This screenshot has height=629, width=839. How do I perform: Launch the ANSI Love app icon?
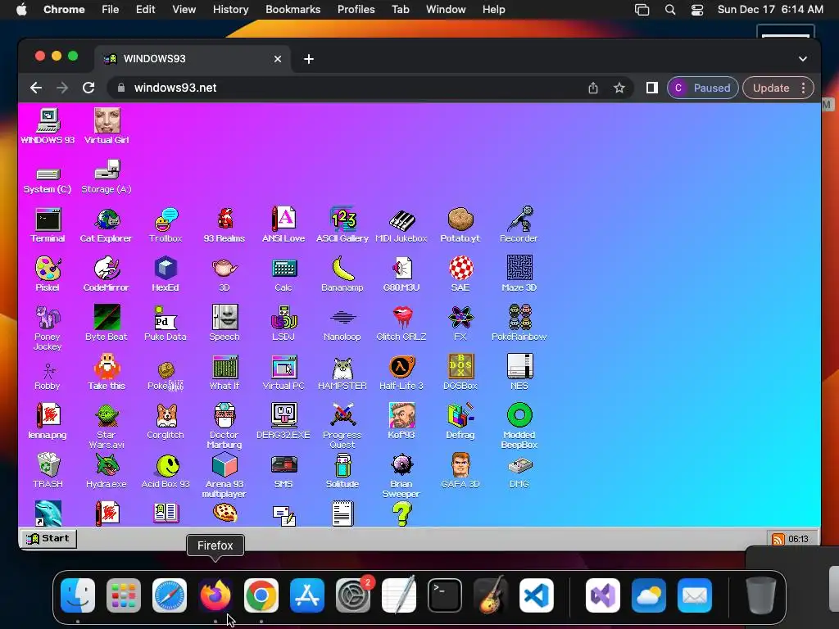pos(283,224)
